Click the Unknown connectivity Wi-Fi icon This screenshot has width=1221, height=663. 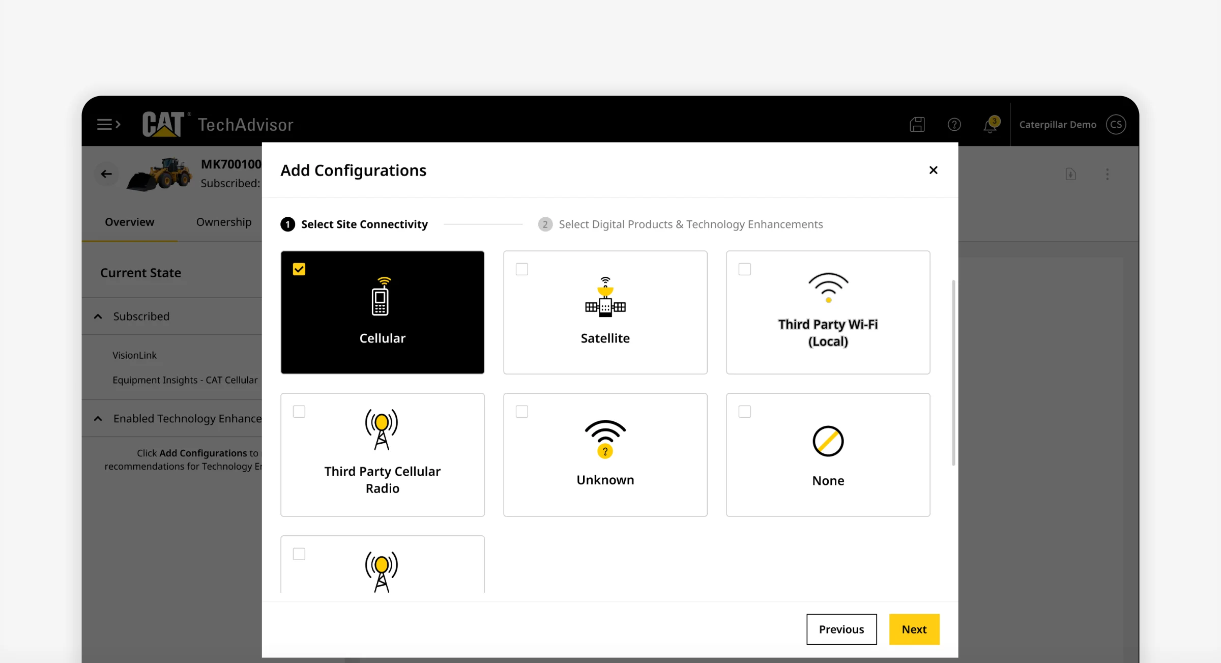(605, 439)
